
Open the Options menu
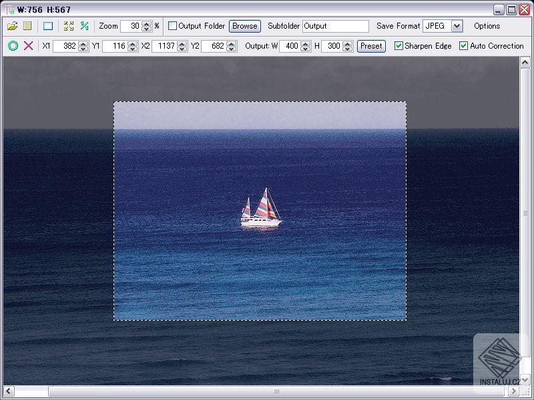(x=487, y=26)
